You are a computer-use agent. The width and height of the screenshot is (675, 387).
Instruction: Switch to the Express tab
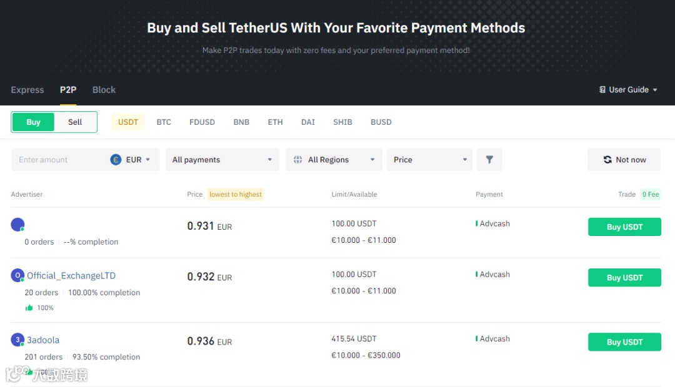click(27, 90)
